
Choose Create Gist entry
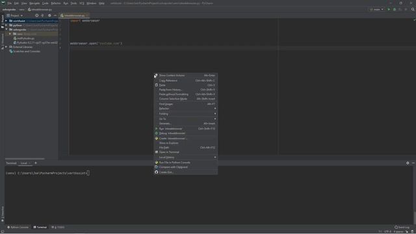click(x=185, y=172)
